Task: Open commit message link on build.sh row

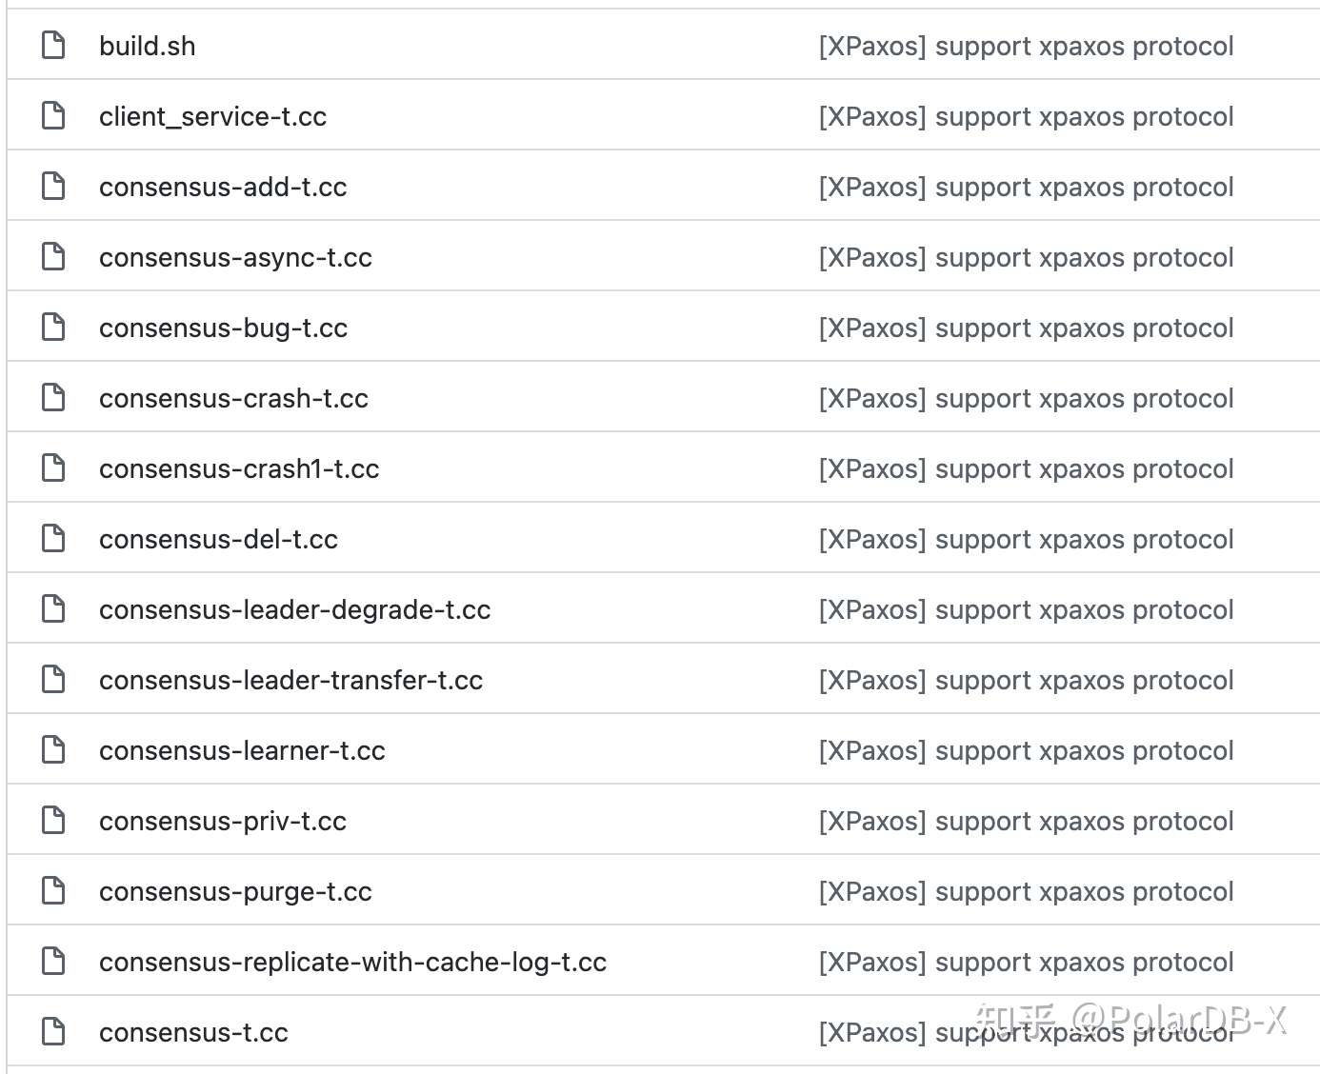Action: pos(1026,47)
